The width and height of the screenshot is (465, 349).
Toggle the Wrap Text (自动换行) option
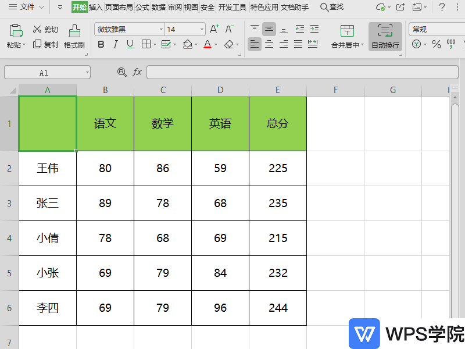[385, 36]
